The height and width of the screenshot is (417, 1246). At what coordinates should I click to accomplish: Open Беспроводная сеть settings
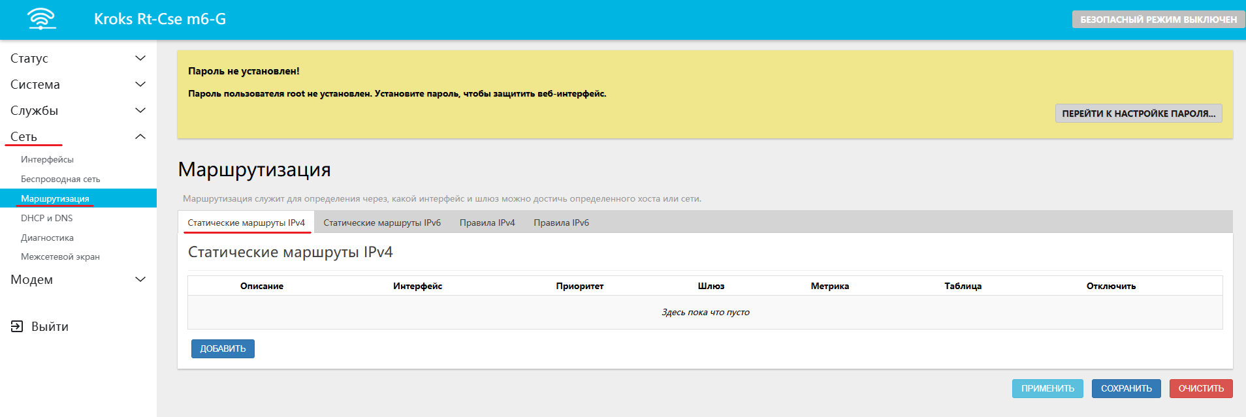click(60, 179)
